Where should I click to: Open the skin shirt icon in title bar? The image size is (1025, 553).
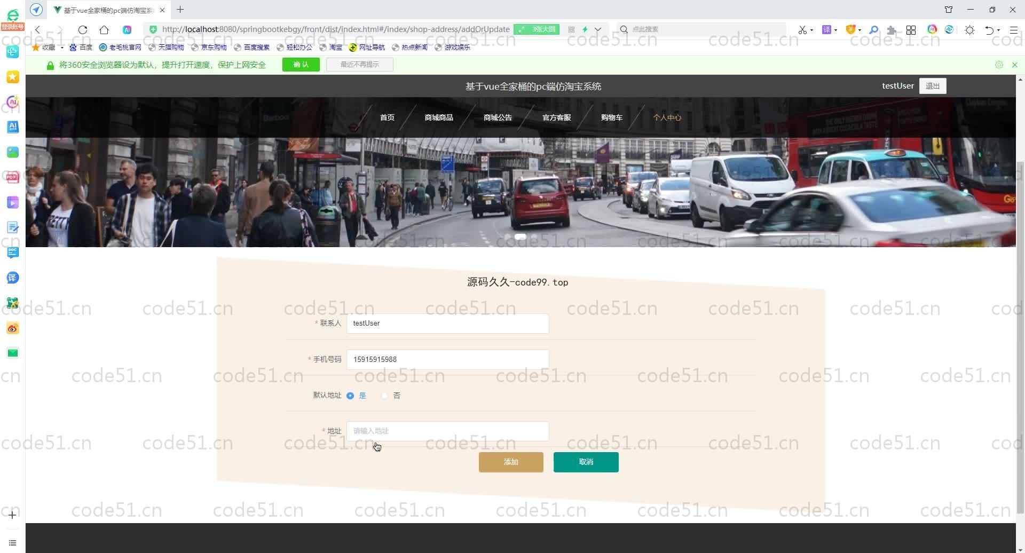(x=949, y=10)
